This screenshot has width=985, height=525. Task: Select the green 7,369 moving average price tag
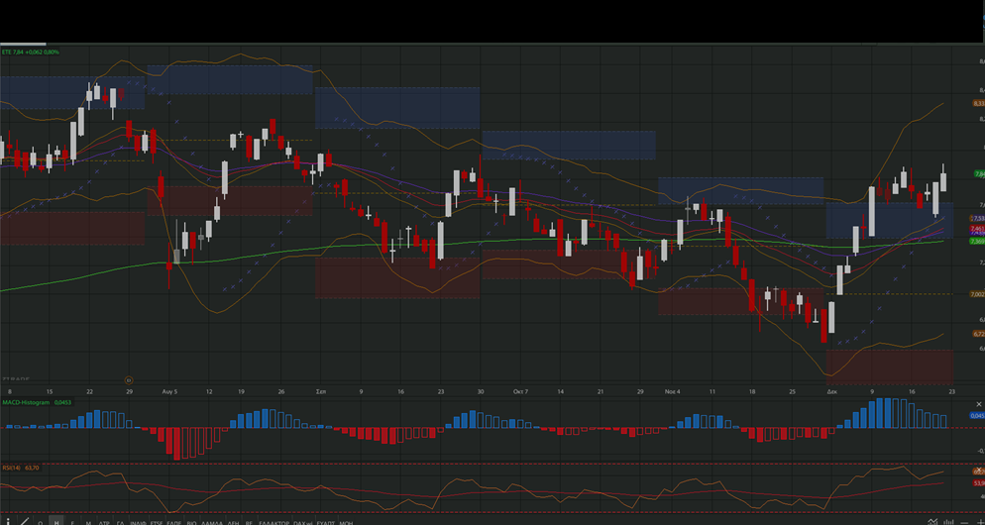pyautogui.click(x=977, y=241)
